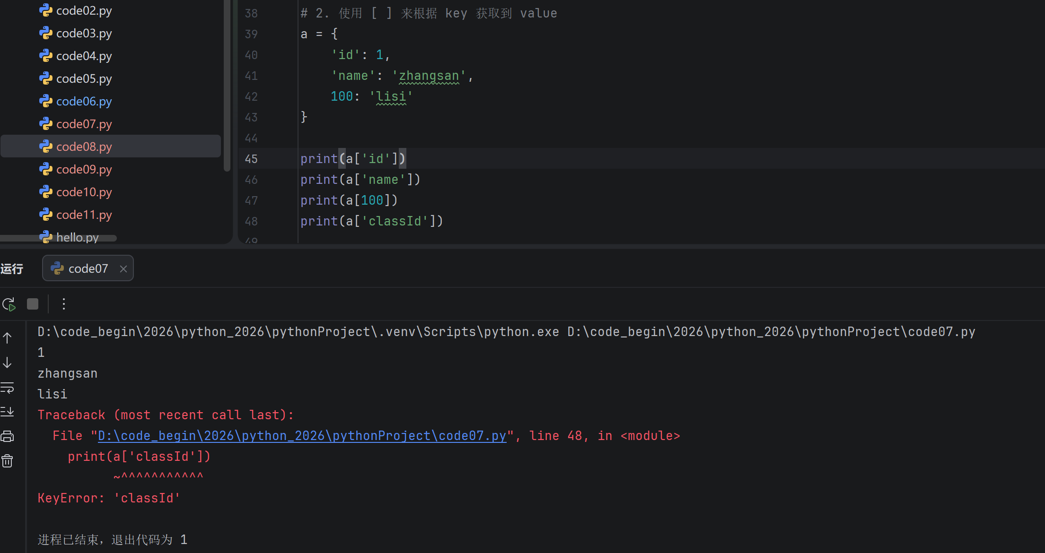Click the print console output icon
This screenshot has height=553, width=1045.
click(x=8, y=436)
